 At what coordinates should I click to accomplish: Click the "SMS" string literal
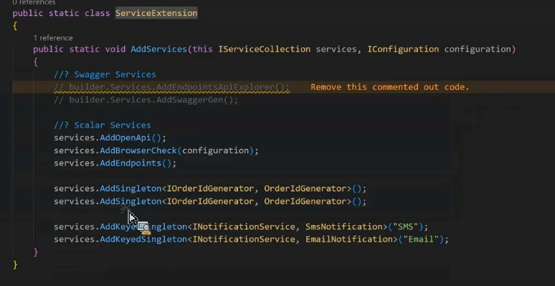point(405,227)
